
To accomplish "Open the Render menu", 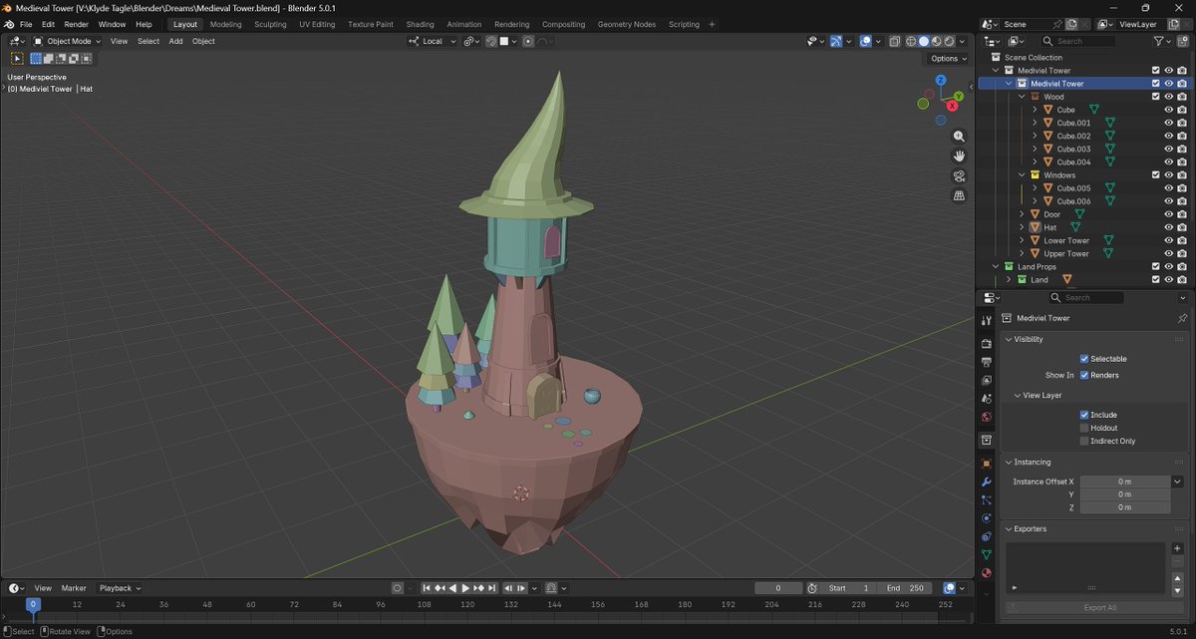I will coord(76,24).
